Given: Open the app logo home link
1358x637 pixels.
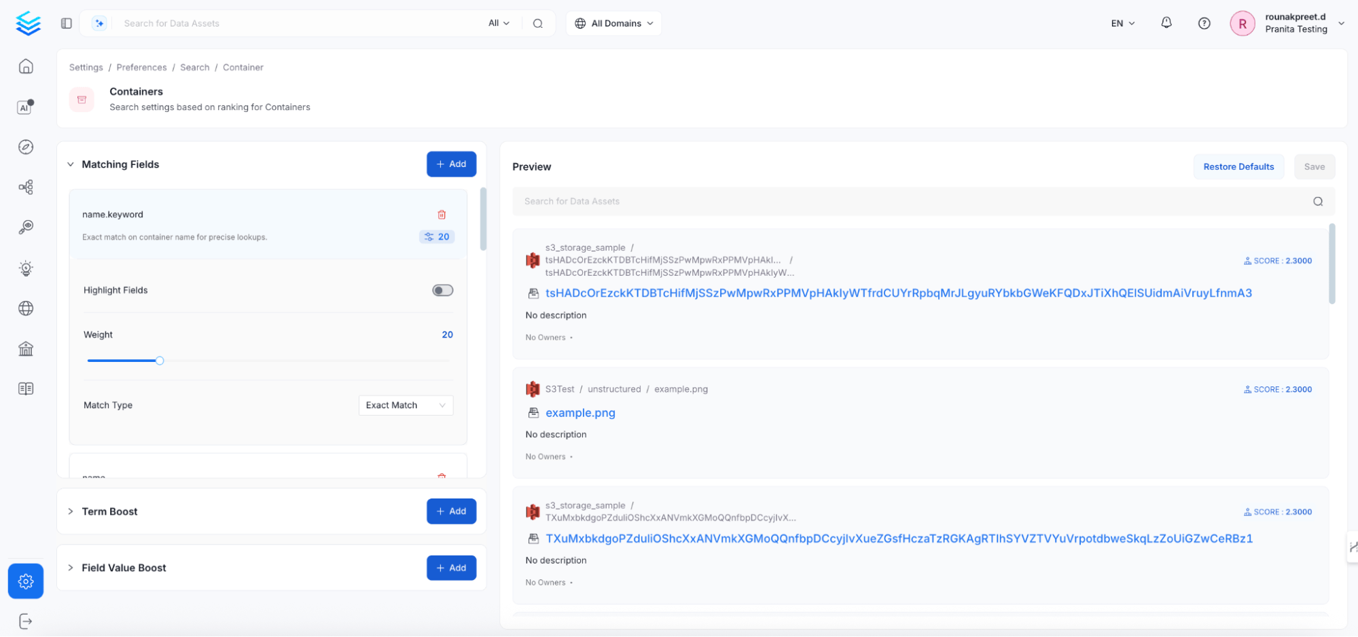Looking at the screenshot, I should [28, 23].
